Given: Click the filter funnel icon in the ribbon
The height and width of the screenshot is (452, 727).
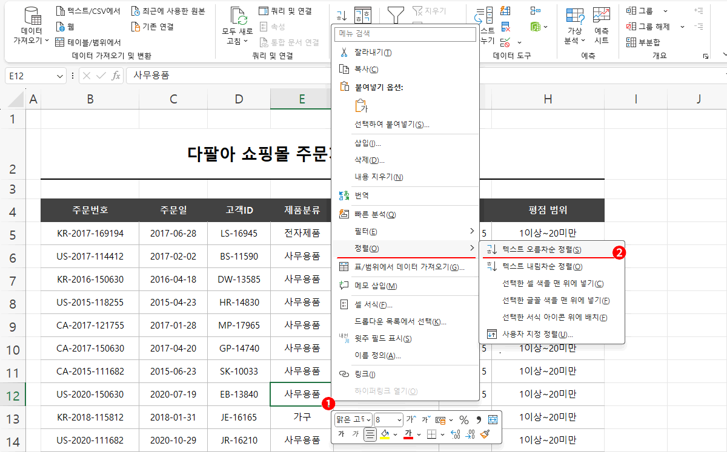Looking at the screenshot, I should click(x=396, y=15).
